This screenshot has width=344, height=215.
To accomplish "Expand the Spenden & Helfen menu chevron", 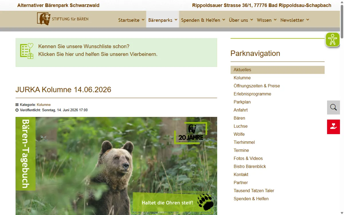I will click(224, 20).
